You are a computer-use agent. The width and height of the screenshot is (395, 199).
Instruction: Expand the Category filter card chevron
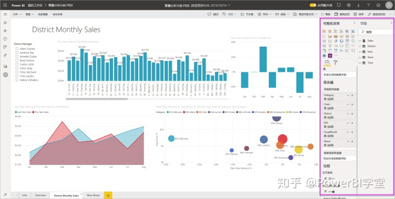pyautogui.click(x=348, y=95)
